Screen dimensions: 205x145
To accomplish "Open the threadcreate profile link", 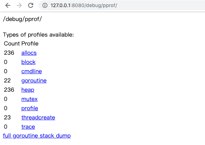I will (x=38, y=118).
